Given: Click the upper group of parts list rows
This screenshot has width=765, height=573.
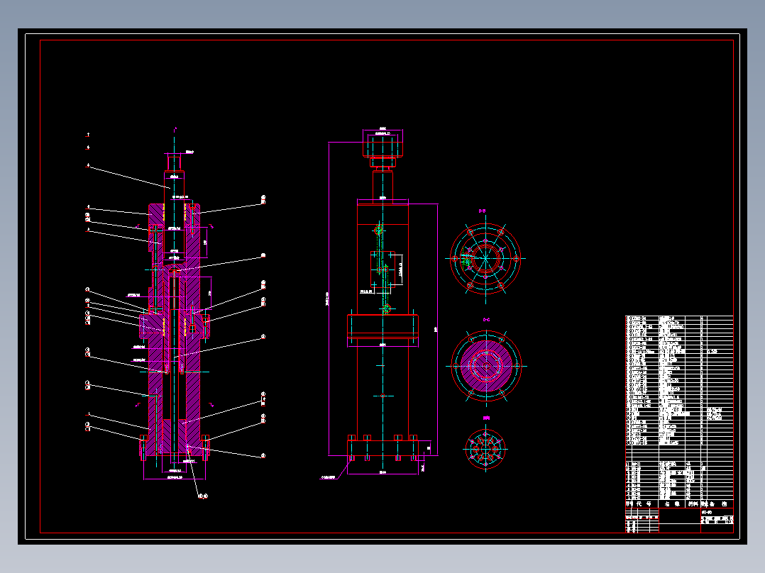Looking at the screenshot, I should 679,381.
